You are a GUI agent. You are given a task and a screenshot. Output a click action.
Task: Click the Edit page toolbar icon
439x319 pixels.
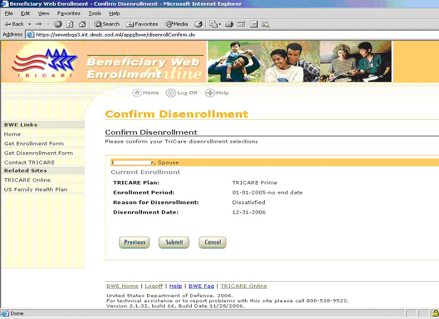[241, 24]
